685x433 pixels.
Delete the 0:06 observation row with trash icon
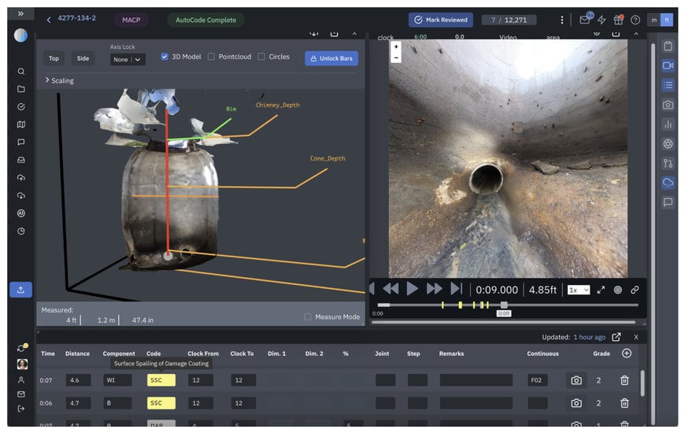click(x=624, y=403)
